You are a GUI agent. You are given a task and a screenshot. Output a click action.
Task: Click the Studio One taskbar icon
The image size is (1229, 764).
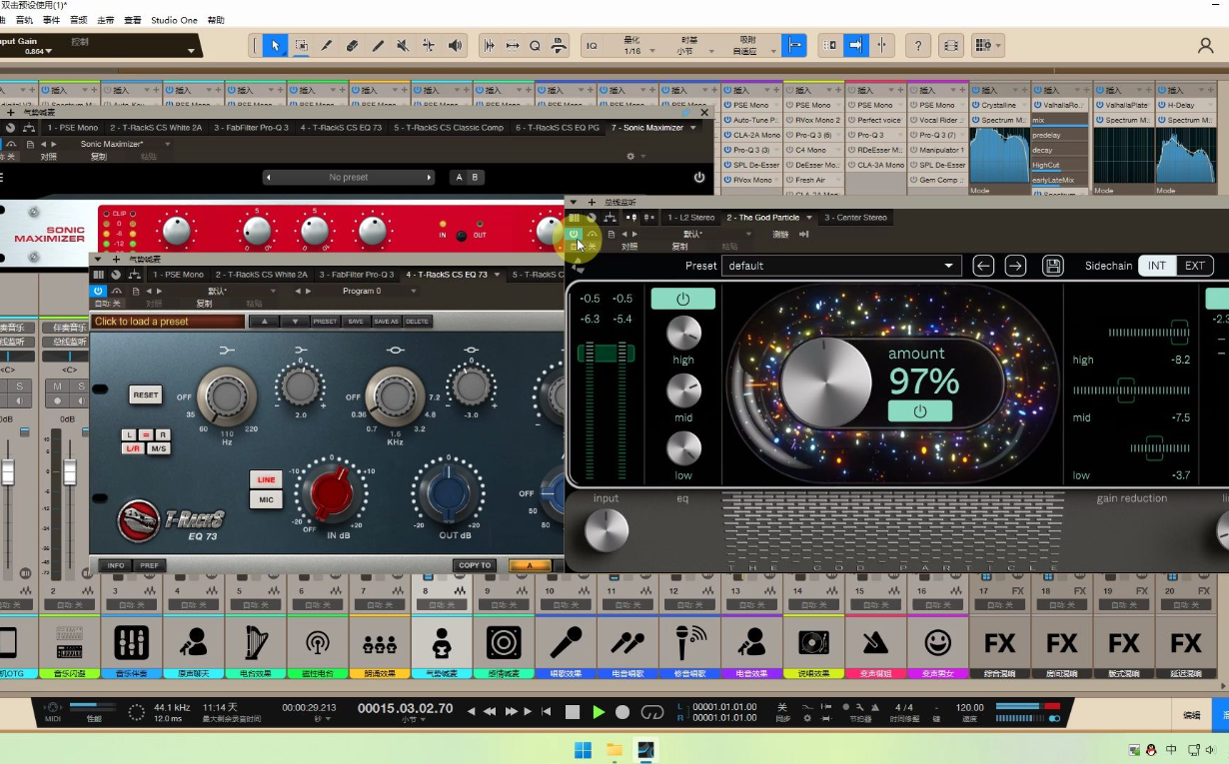[x=645, y=749]
